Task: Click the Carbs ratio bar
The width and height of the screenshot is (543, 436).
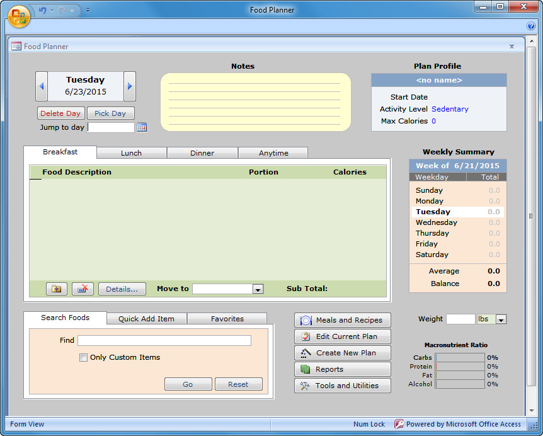Action: point(460,358)
